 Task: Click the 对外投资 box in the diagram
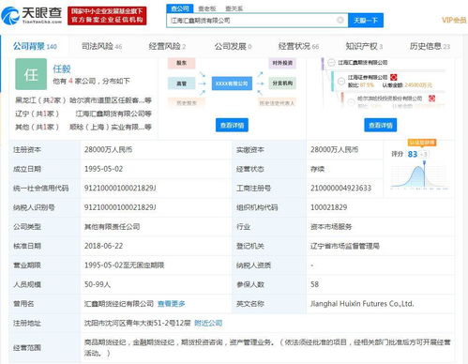click(x=282, y=63)
